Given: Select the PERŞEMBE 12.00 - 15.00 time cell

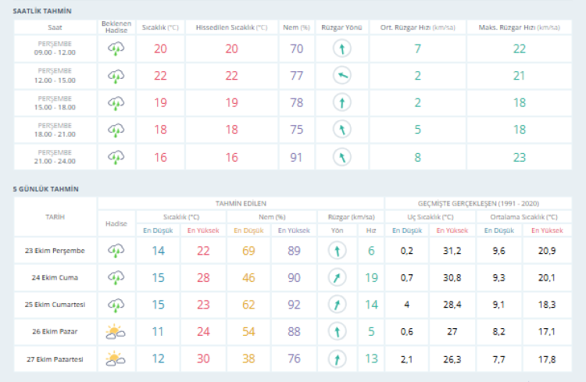Looking at the screenshot, I should pos(55,76).
